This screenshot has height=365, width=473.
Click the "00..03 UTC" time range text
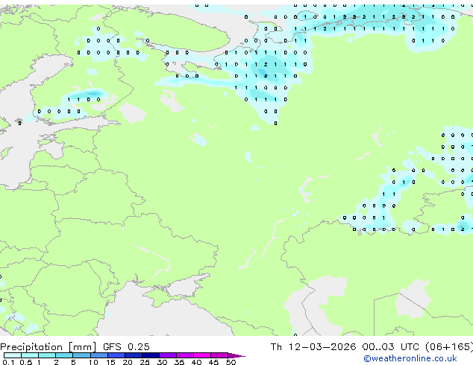tap(391, 347)
